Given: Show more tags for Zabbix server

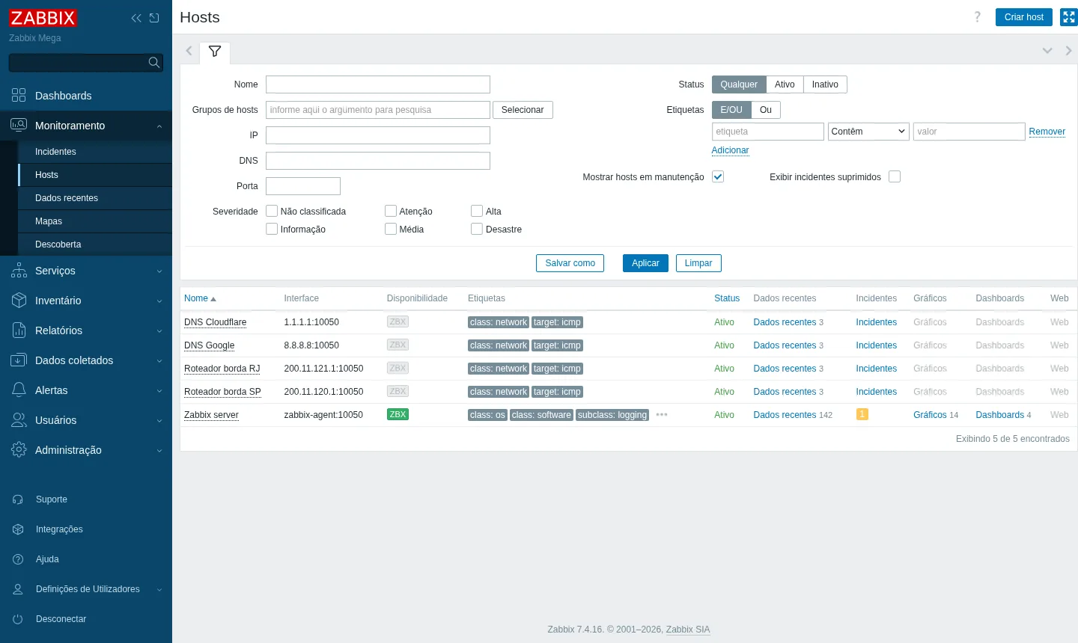Looking at the screenshot, I should point(662,415).
